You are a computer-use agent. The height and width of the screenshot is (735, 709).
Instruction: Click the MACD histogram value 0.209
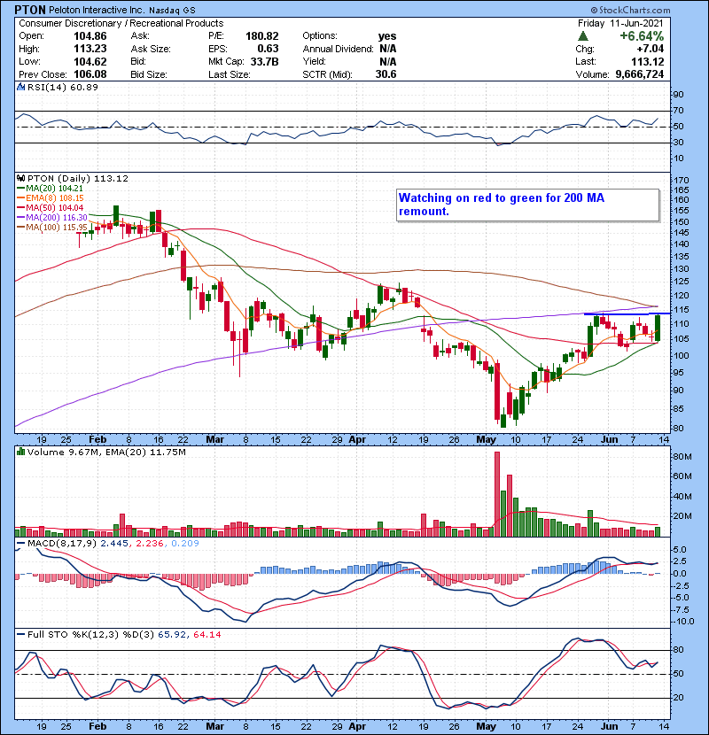tap(185, 544)
